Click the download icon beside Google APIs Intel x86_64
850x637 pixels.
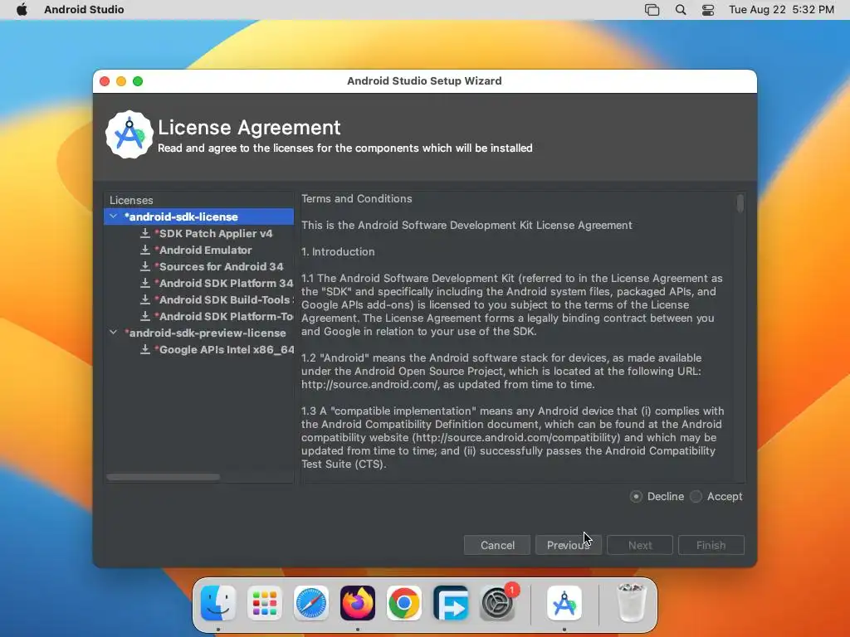pyautogui.click(x=144, y=349)
